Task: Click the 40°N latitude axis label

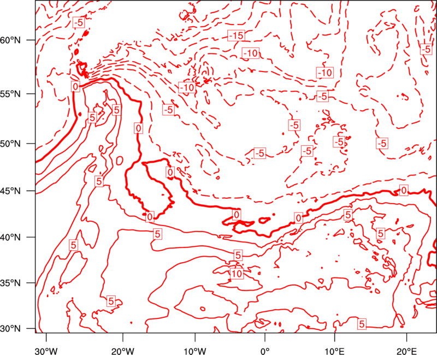Action: click(10, 237)
